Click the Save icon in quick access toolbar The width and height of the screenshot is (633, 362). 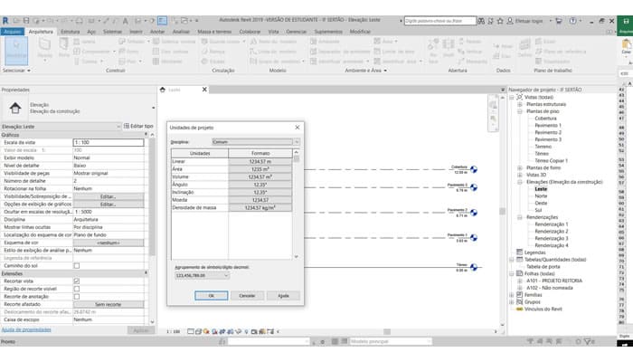[x=26, y=21]
